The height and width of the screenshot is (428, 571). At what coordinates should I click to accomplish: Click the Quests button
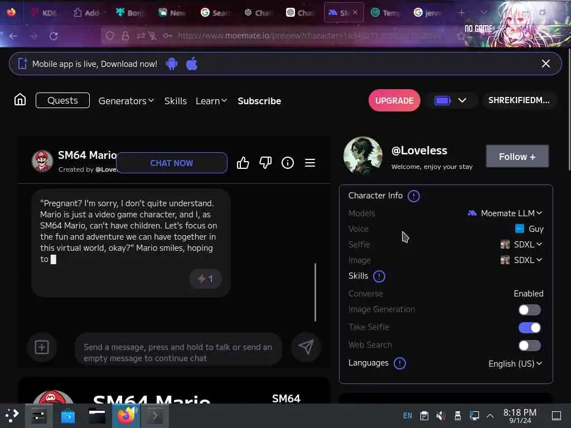(62, 100)
